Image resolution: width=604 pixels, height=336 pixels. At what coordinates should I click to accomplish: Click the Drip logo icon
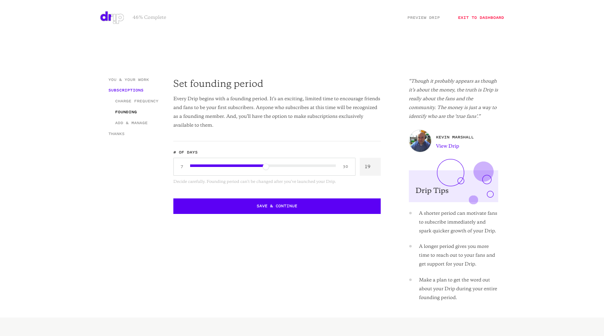112,17
